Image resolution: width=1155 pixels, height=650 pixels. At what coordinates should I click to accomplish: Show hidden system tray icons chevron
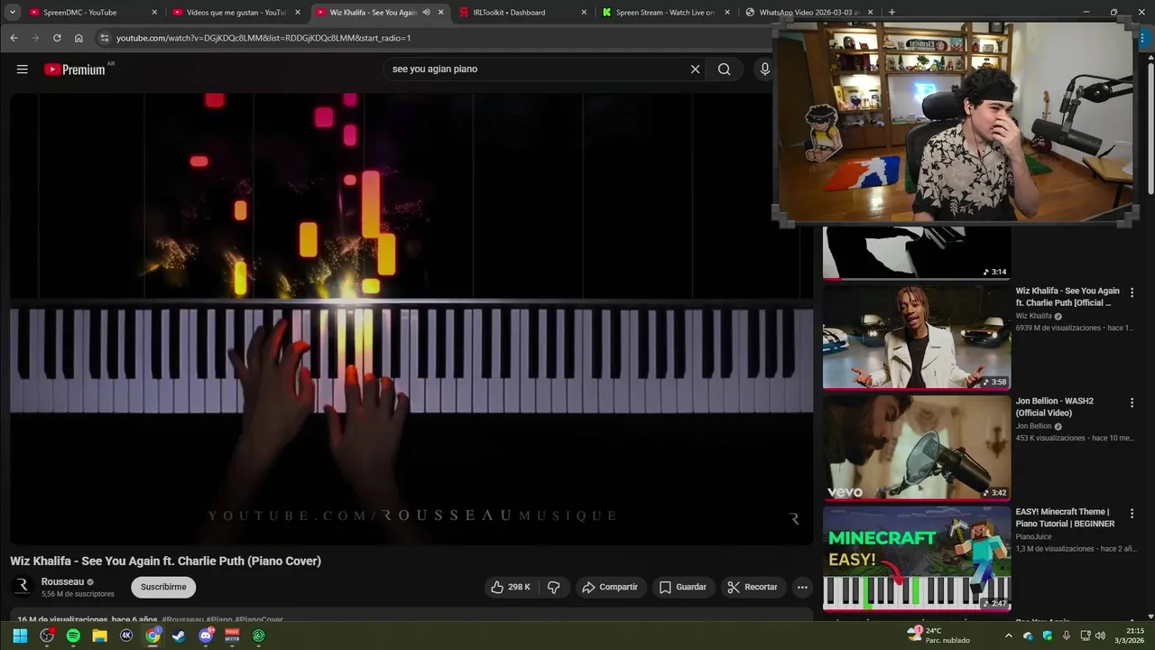tap(1009, 636)
